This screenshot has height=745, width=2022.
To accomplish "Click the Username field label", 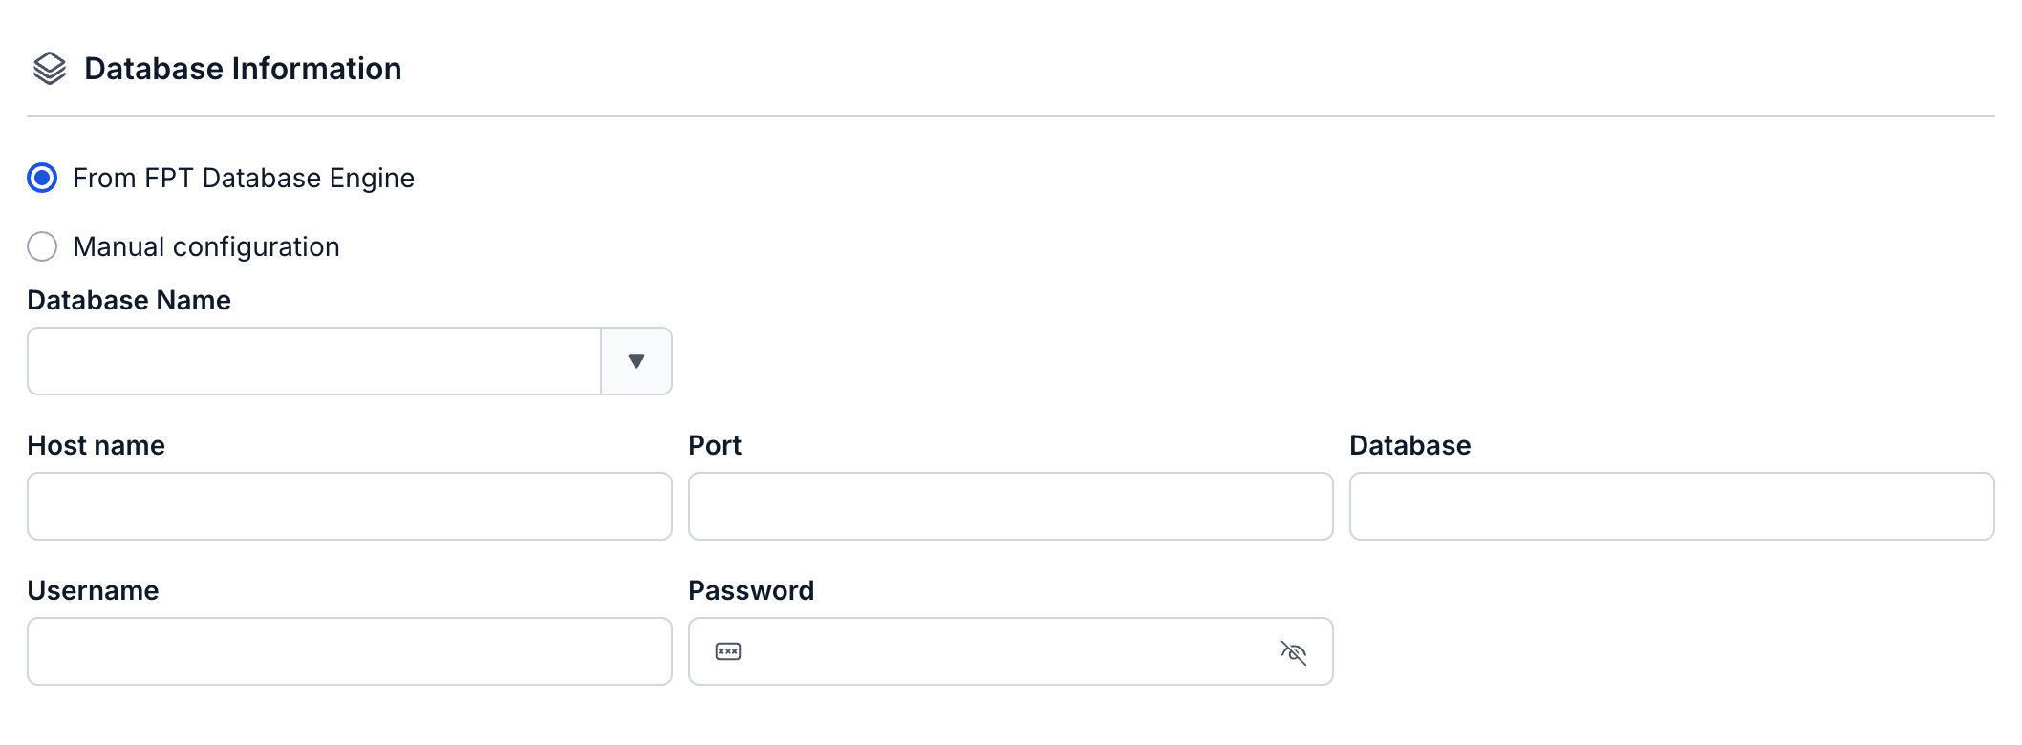I will 93,590.
